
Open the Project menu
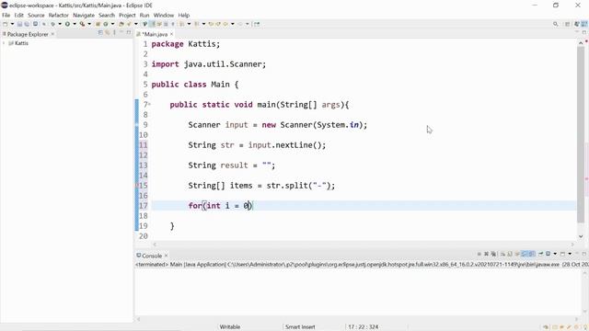point(127,15)
